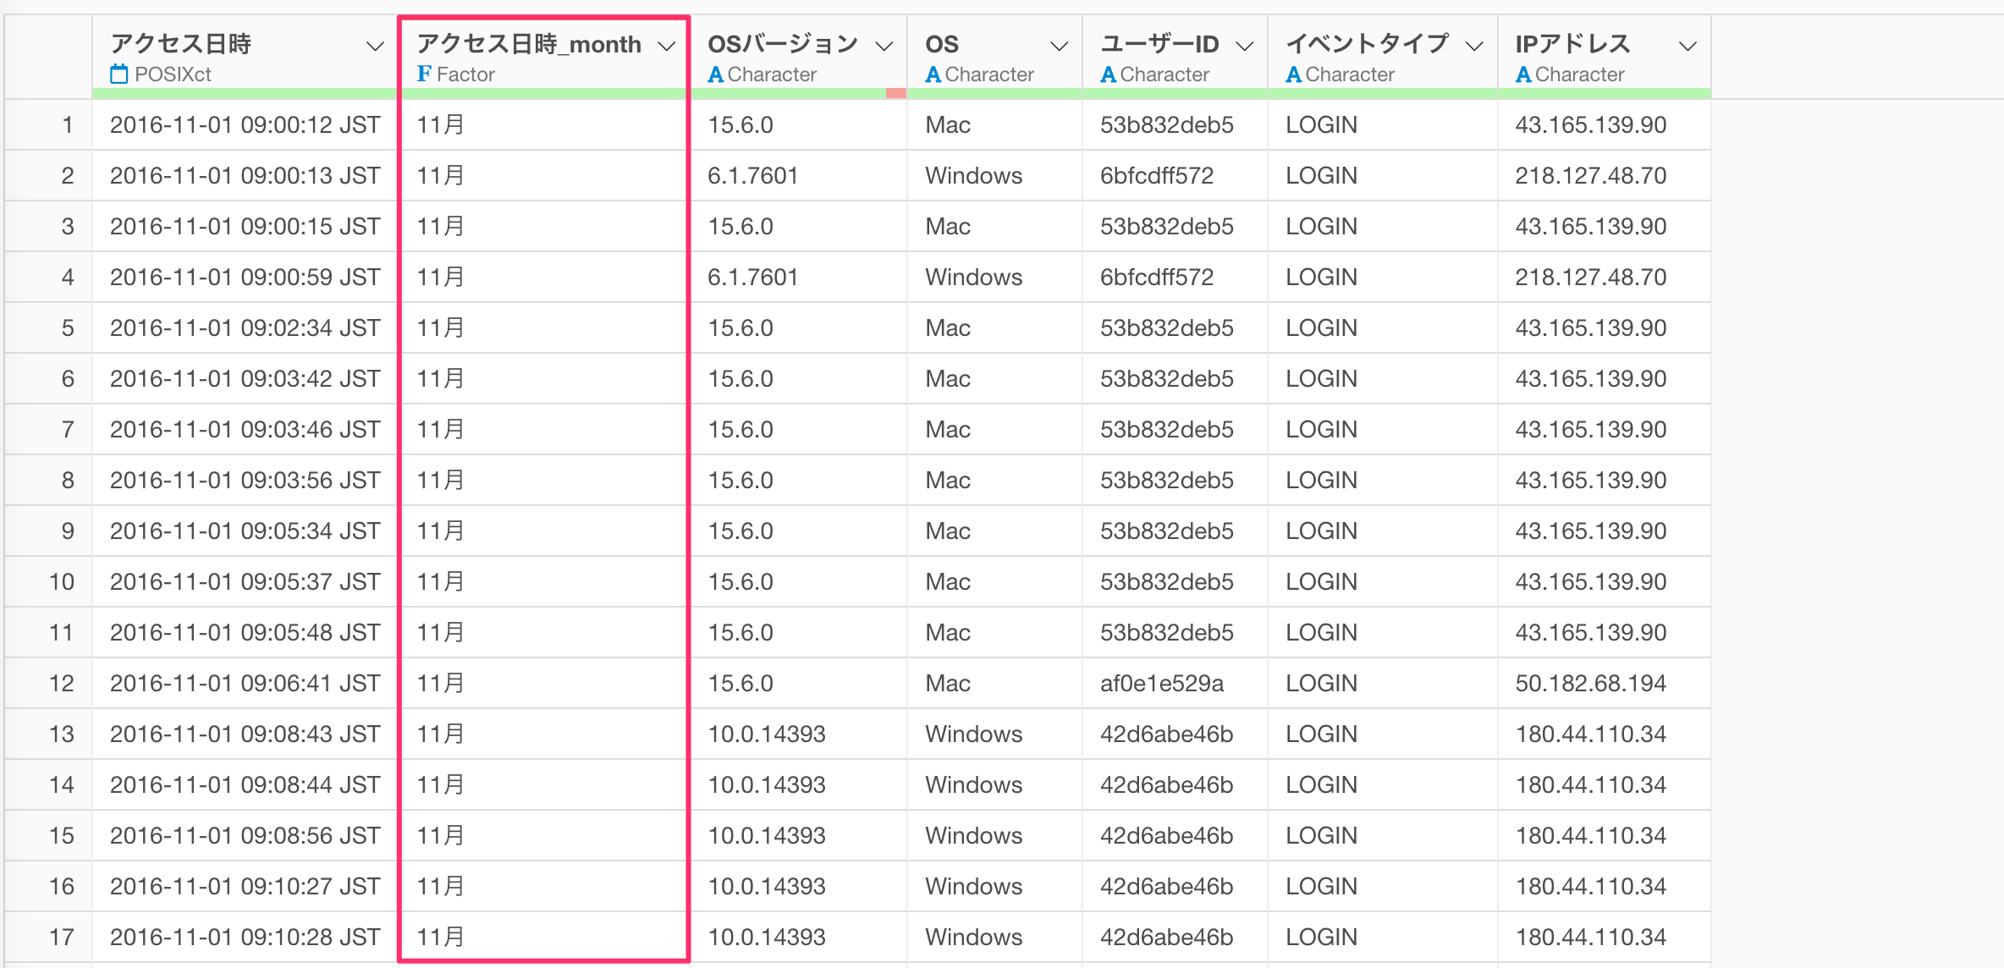Click cell 2016-11-01 09:00:12 JST
Viewport: 2004px width, 968px height.
pos(245,125)
